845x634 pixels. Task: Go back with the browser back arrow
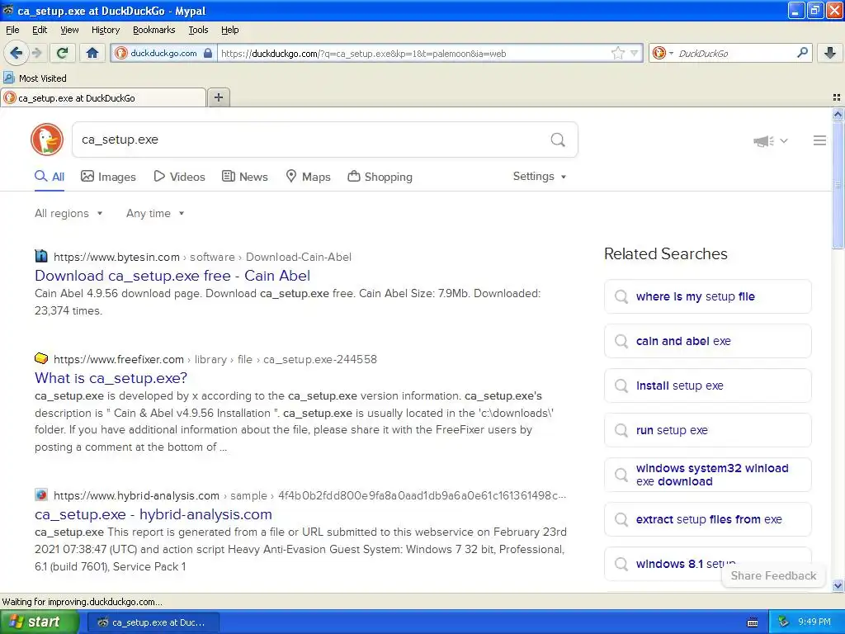pos(16,53)
